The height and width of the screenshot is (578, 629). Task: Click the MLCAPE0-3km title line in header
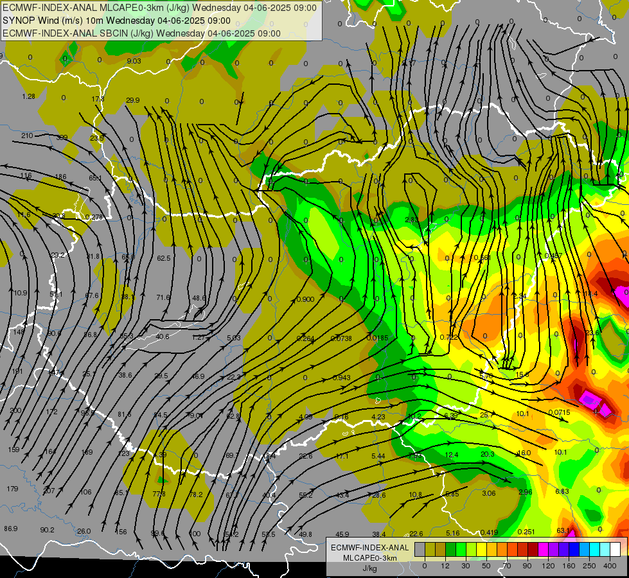pos(159,8)
